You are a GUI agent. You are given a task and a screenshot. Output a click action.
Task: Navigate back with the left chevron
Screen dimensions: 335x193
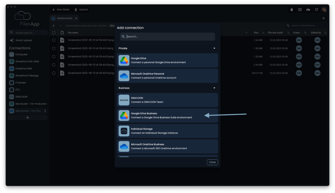54,25
